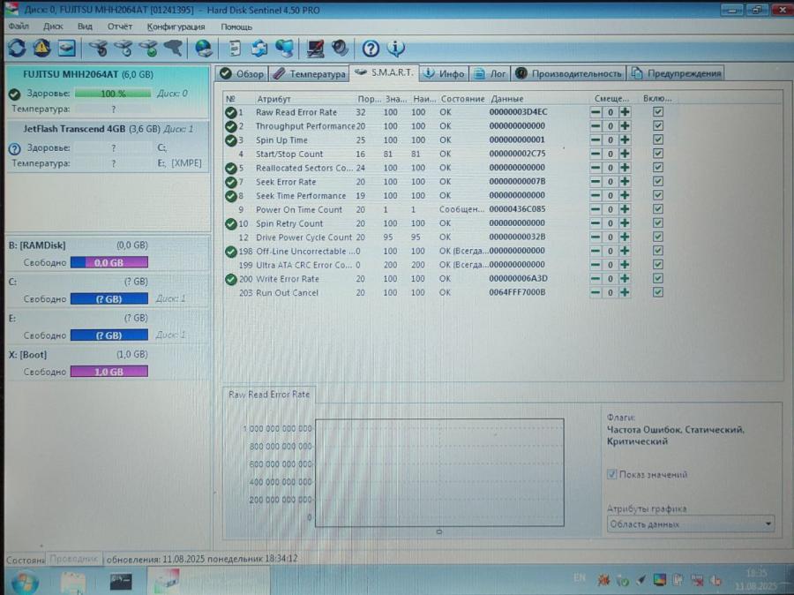This screenshot has width=794, height=595.
Task: Uncheck the Spin Up Time enable checkbox
Action: 657,139
